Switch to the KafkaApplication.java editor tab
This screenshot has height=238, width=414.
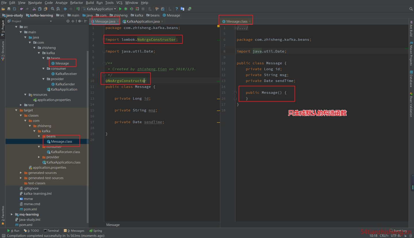pyautogui.click(x=143, y=21)
